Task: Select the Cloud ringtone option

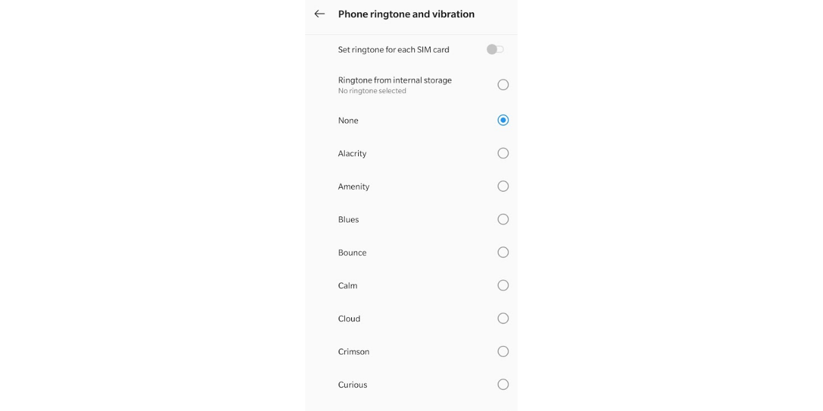Action: pyautogui.click(x=503, y=318)
